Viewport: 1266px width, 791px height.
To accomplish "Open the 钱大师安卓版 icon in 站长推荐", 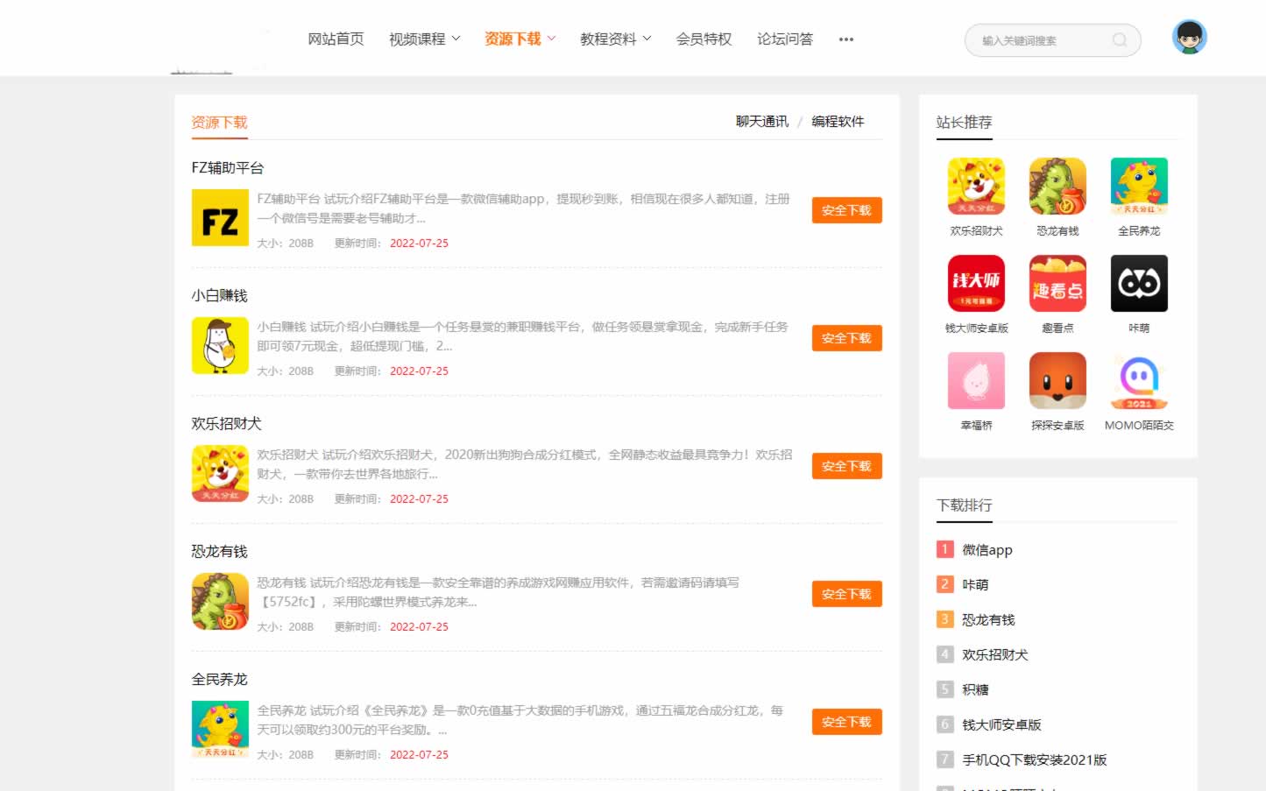I will click(976, 284).
